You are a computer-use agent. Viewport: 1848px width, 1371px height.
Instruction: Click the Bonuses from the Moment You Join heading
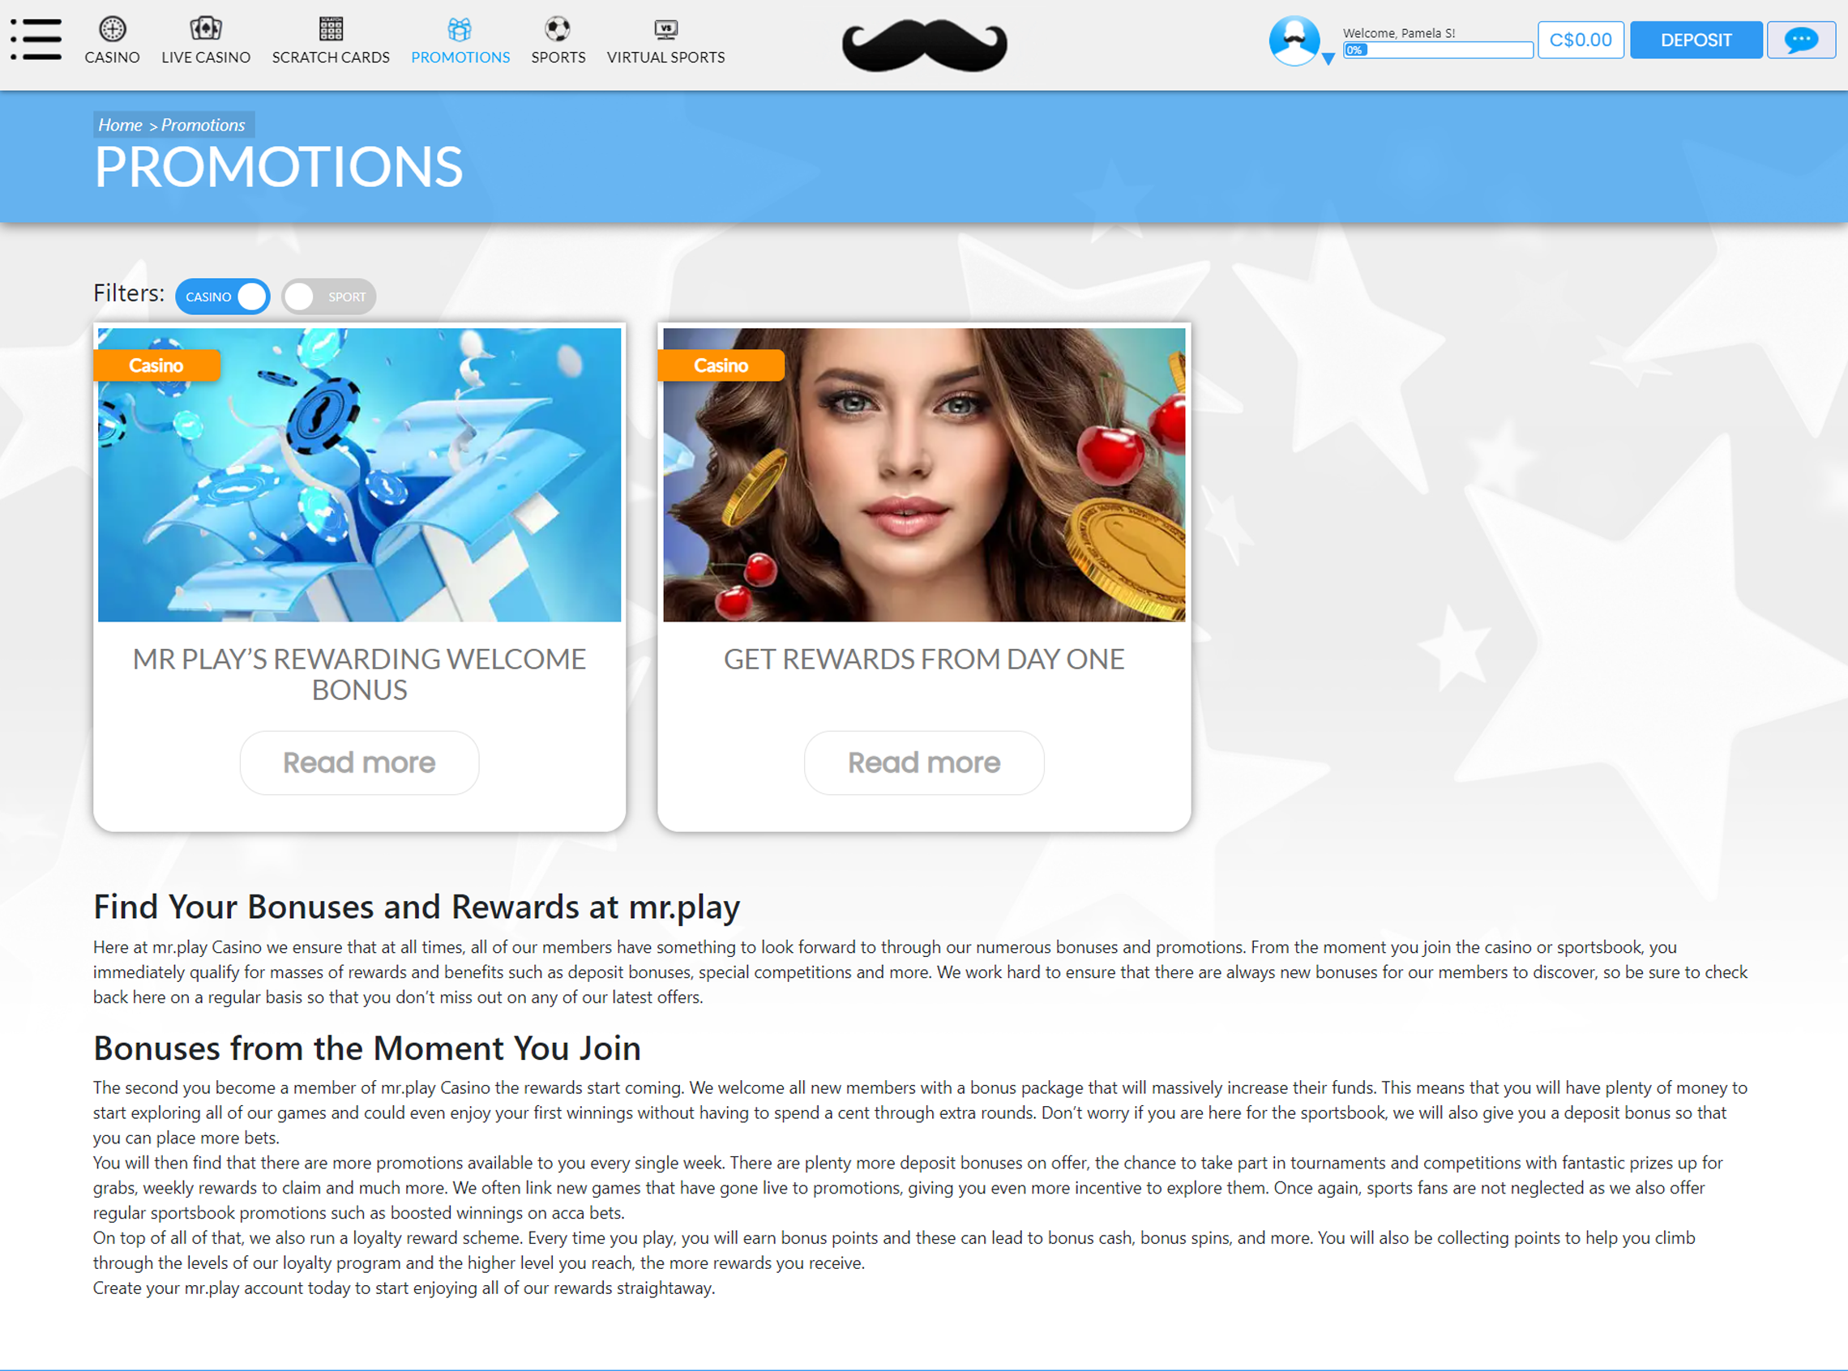click(x=367, y=1049)
